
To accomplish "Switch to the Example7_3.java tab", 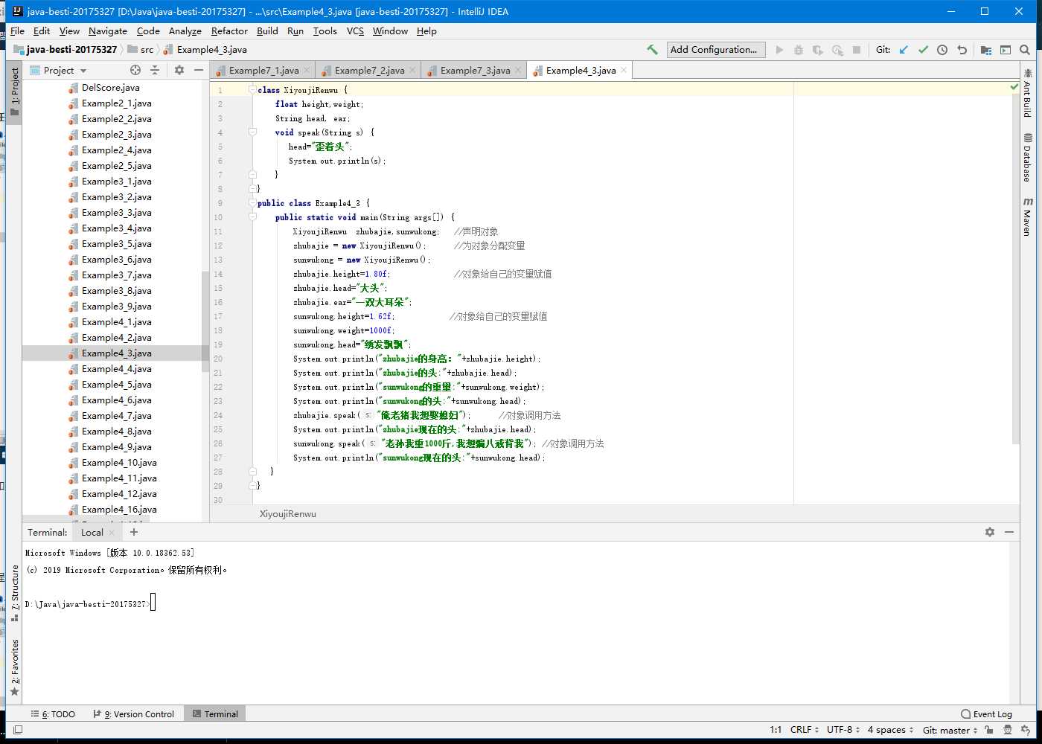I will pos(474,70).
